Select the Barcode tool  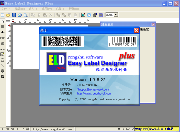pyautogui.click(x=2, y=27)
